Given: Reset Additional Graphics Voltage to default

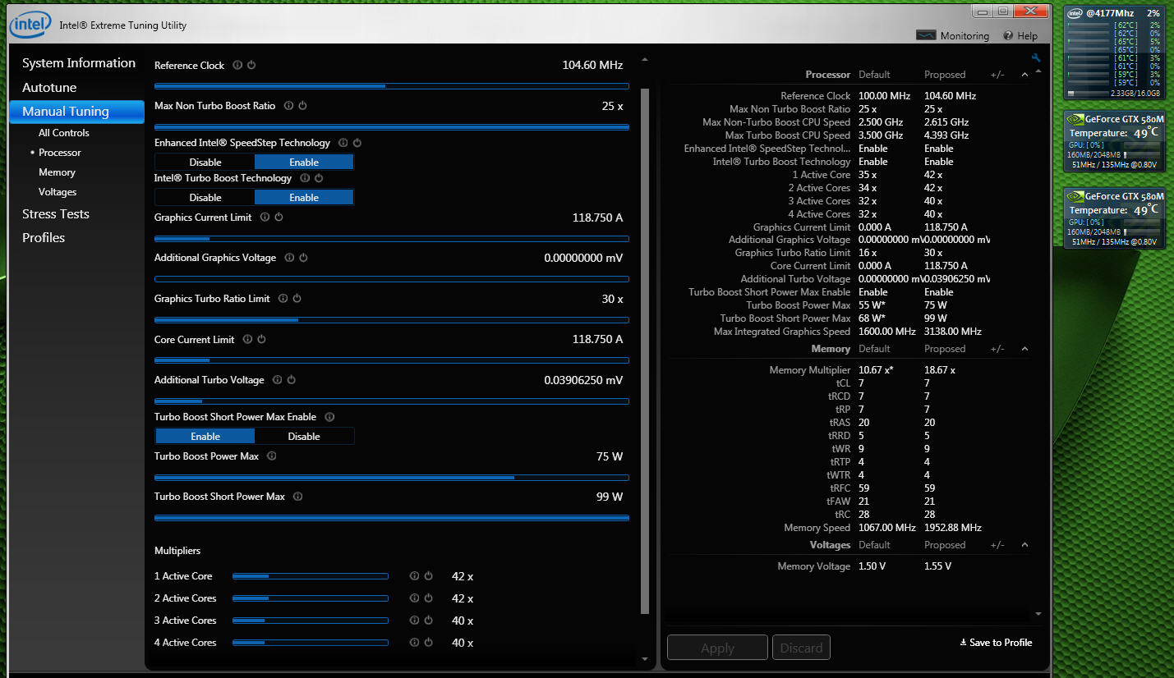Looking at the screenshot, I should click(x=303, y=258).
